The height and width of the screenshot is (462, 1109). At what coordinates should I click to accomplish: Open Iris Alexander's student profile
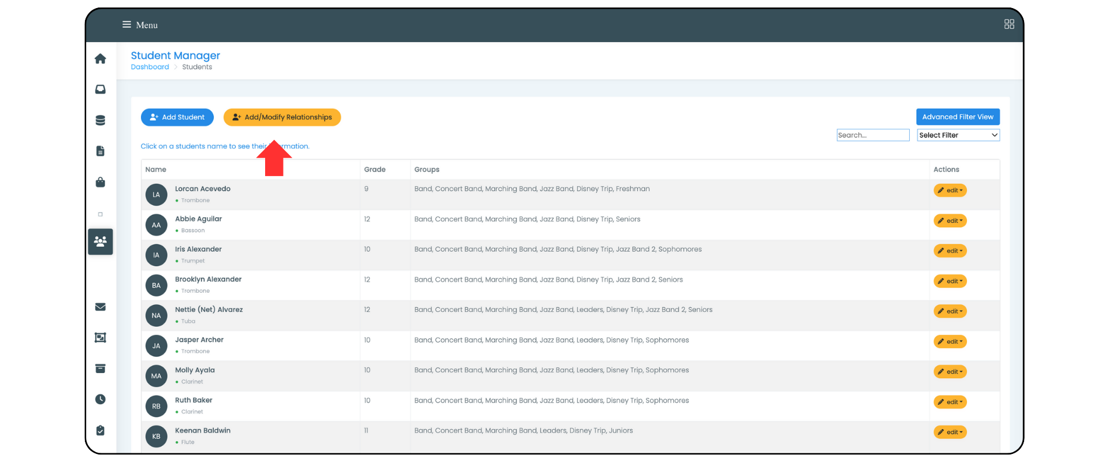point(199,249)
